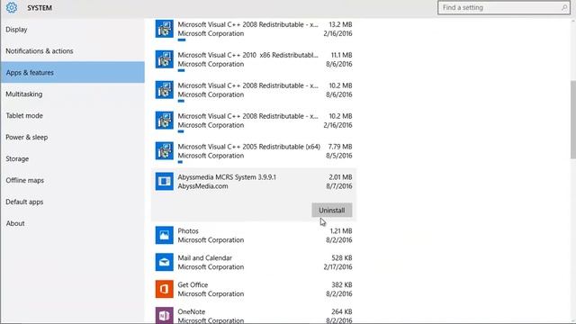Click the 8/5/2016 install date
576x324 pixels.
click(x=339, y=156)
